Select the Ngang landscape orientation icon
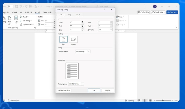The height and width of the screenshot is (109, 185). point(73,39)
